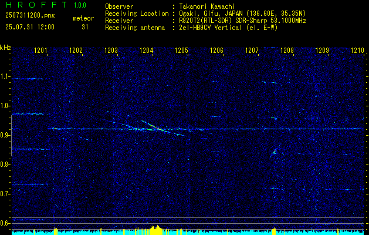Select the observer name Takanori Kawachi
The width and height of the screenshot is (369, 235).
click(x=207, y=6)
